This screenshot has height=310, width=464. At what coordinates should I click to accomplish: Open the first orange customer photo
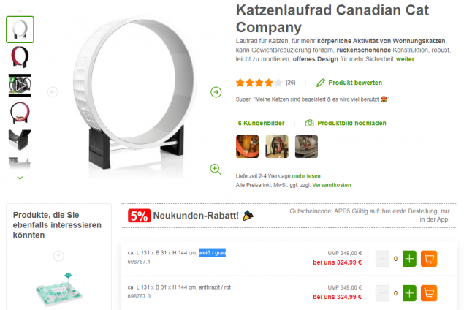(248, 146)
